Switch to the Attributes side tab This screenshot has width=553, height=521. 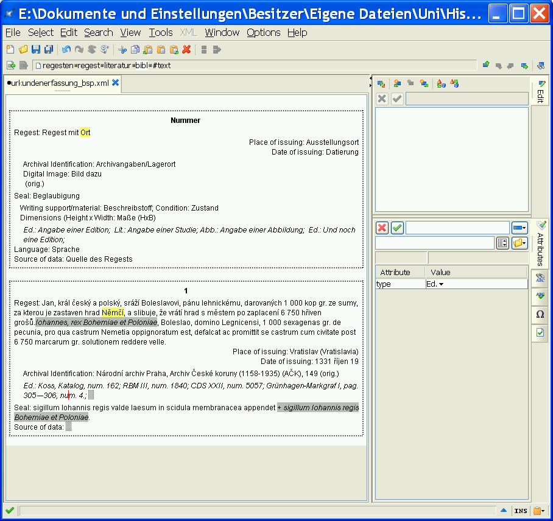point(540,244)
